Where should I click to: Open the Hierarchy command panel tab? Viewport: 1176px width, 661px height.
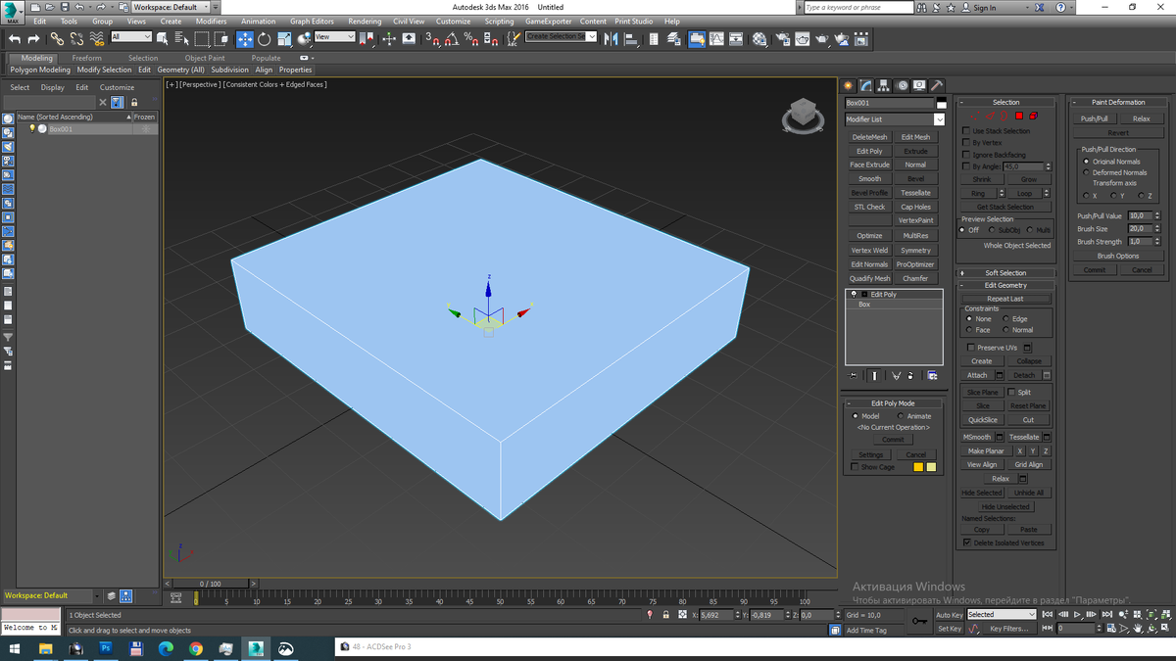point(884,85)
